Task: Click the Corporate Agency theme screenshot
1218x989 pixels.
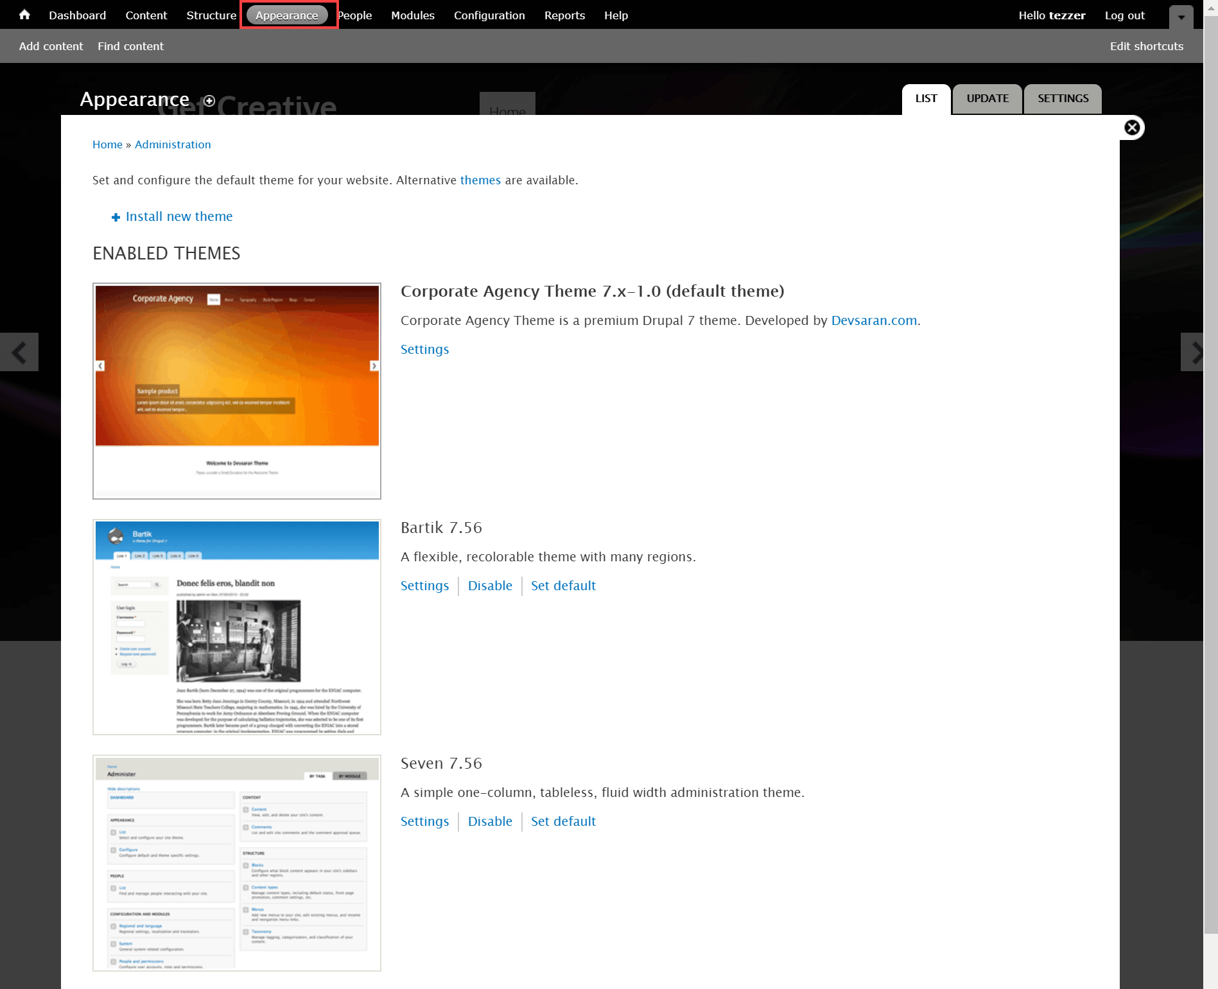Action: (237, 391)
